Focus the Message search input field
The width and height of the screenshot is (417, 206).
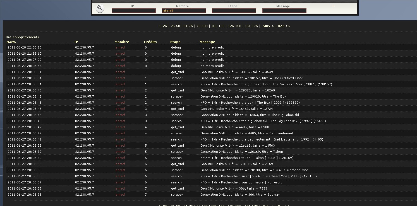284,11
